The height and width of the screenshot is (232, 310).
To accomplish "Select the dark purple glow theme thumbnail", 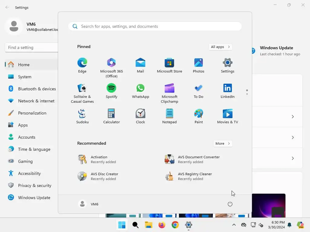I will 269,205.
